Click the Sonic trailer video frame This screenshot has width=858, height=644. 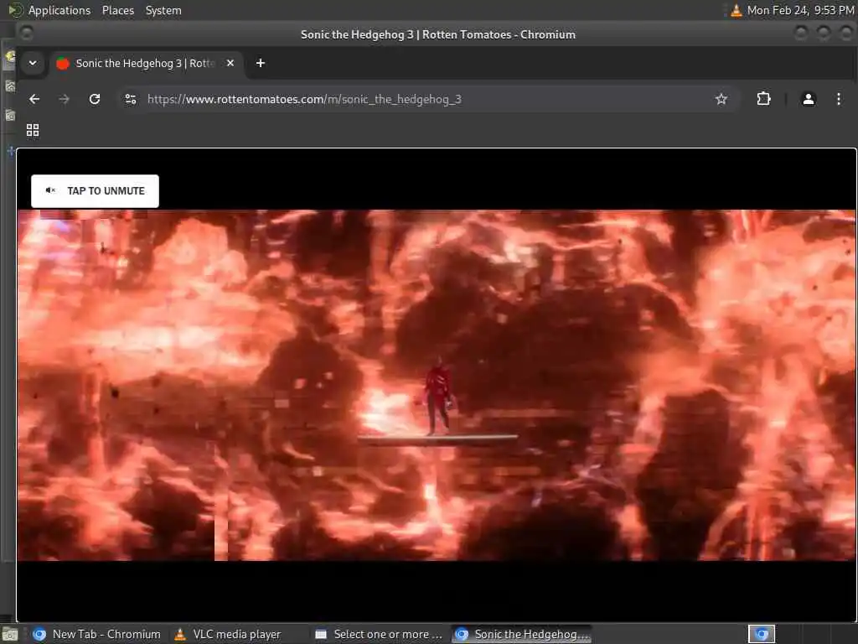[x=437, y=385]
